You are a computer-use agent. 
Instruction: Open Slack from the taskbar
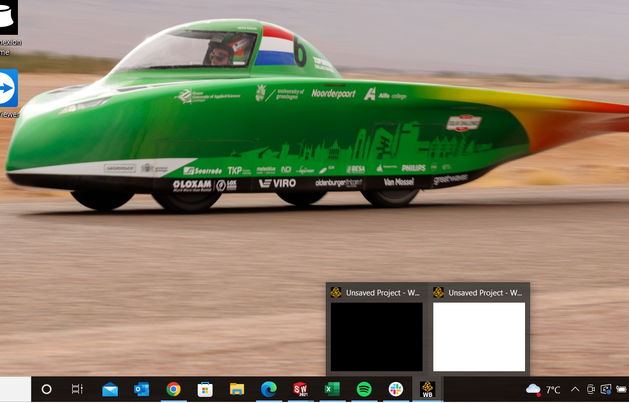[395, 390]
